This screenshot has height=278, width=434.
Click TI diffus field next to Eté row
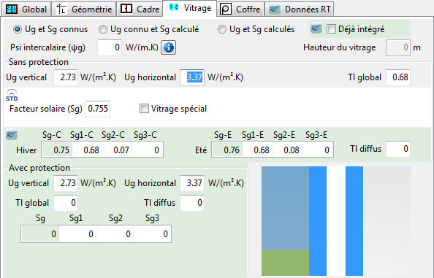point(398,149)
